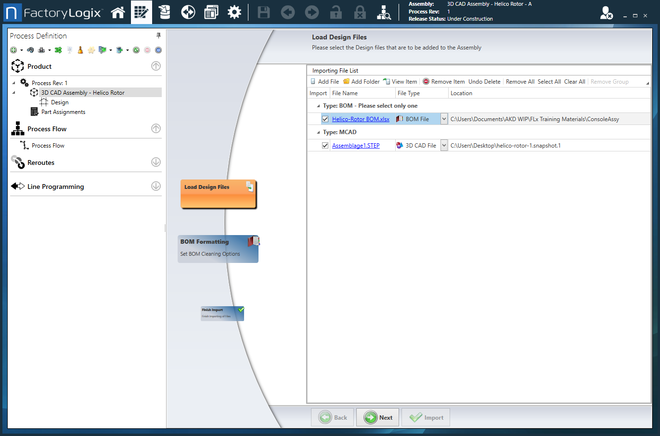Uncheck the Helico-Rotor BOM.xlsx import checkbox
This screenshot has height=436, width=660.
(325, 119)
